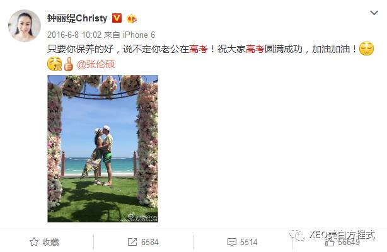Click the star favorite icon

coord(34,242)
